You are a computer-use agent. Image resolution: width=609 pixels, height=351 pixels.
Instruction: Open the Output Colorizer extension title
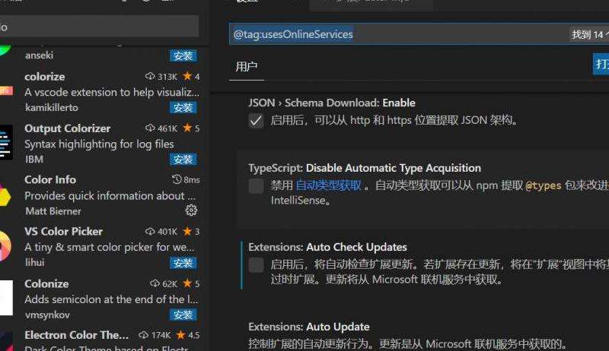(x=68, y=128)
